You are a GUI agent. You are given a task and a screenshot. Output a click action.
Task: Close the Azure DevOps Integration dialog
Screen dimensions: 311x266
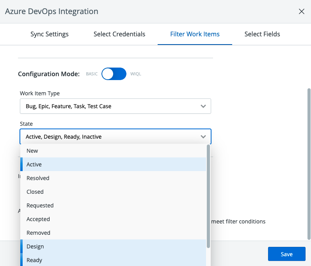point(302,11)
